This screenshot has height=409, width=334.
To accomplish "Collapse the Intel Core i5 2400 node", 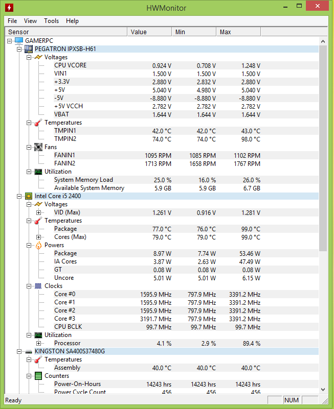I will tap(19, 196).
